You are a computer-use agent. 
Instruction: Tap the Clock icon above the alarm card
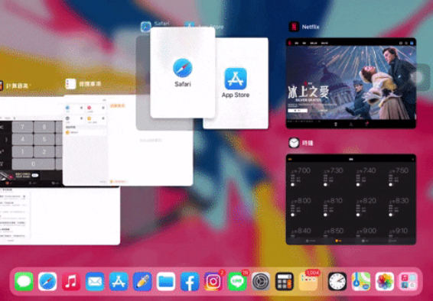[294, 143]
